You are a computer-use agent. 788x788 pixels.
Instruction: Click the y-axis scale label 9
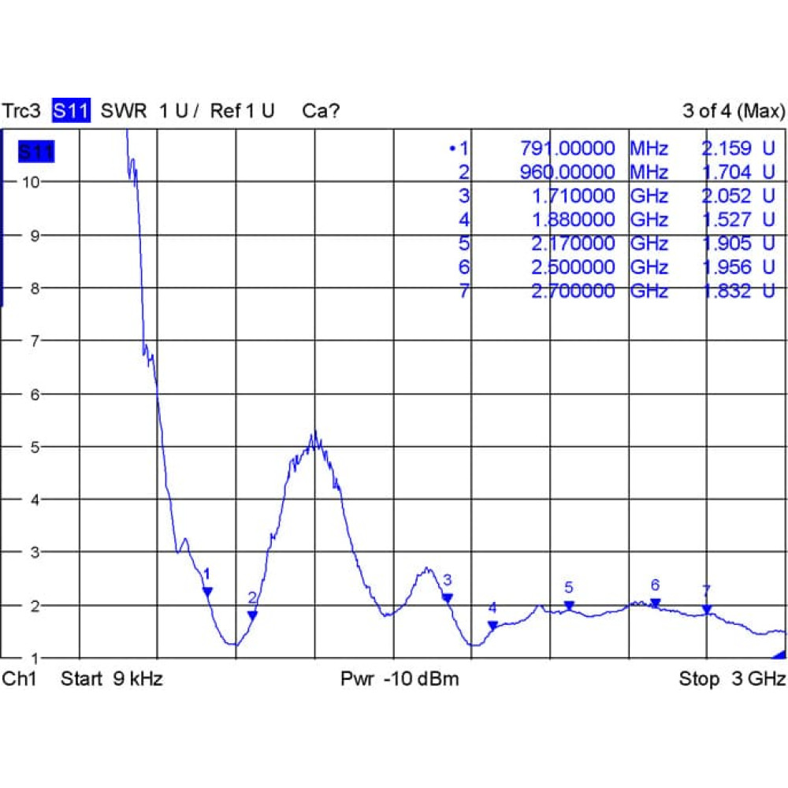tap(35, 235)
